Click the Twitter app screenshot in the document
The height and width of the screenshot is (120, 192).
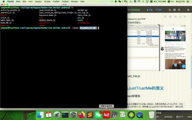coord(173,48)
